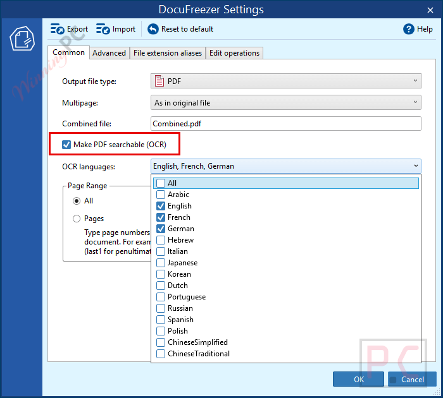
Task: Click the PDF file type icon
Action: tap(159, 81)
